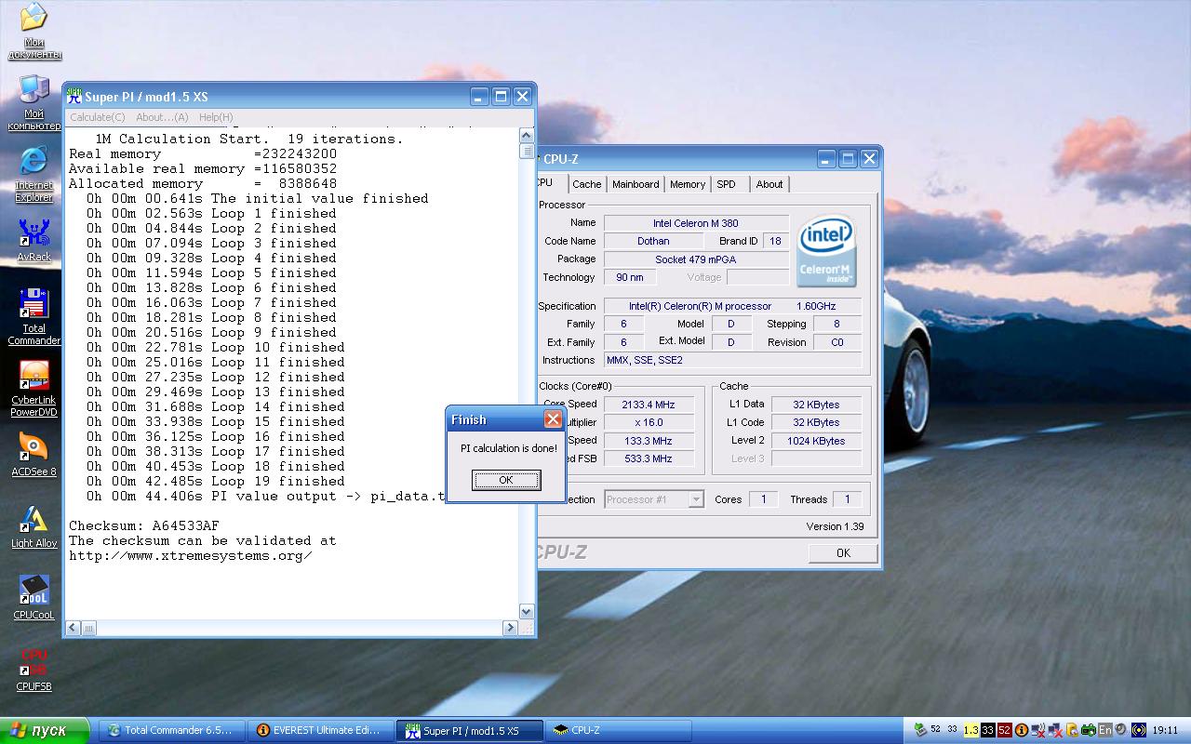Viewport: 1191px width, 744px height.
Task: Click the Level 2 cache 1024 KBytes field
Action: click(816, 441)
